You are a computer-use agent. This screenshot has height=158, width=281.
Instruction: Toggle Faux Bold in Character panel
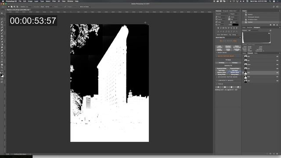tap(218, 28)
